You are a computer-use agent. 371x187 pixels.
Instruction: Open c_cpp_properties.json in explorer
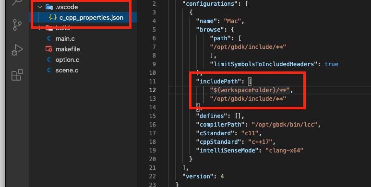pyautogui.click(x=91, y=17)
